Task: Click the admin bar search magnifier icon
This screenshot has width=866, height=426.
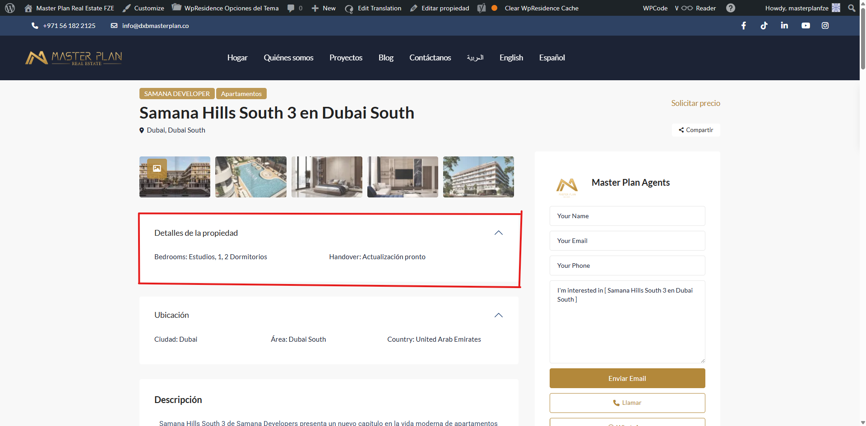Action: tap(852, 8)
